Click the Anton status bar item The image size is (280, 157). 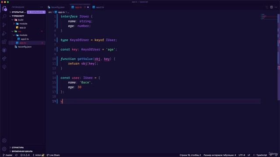coord(38,155)
